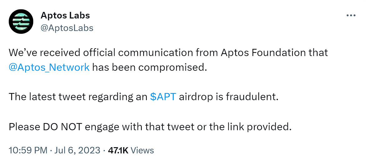Click the 10:59 PM timestamp
Screen dimensions: 366x165
28,150
